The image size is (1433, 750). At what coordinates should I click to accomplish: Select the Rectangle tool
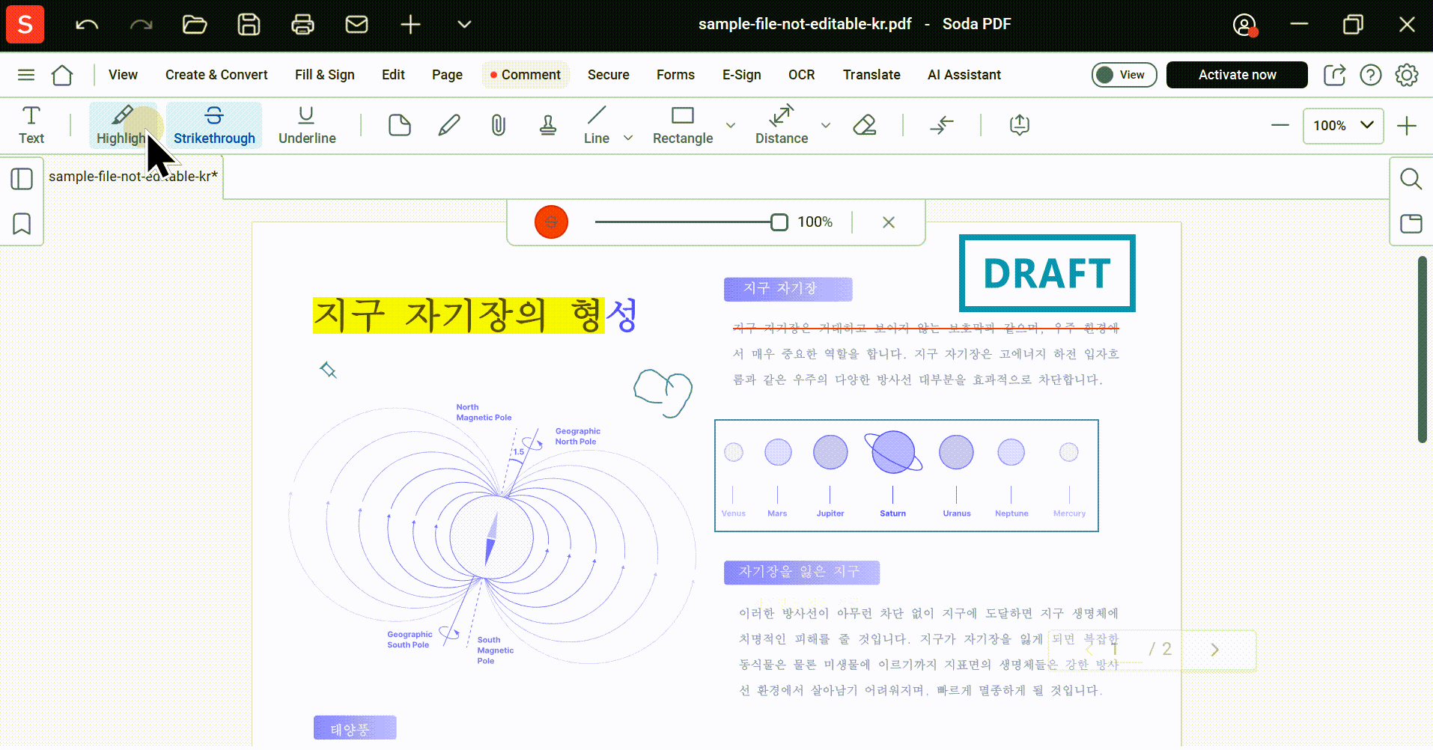coord(683,125)
